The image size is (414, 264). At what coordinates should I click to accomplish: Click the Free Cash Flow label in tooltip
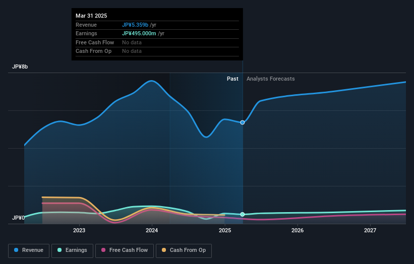coord(95,42)
